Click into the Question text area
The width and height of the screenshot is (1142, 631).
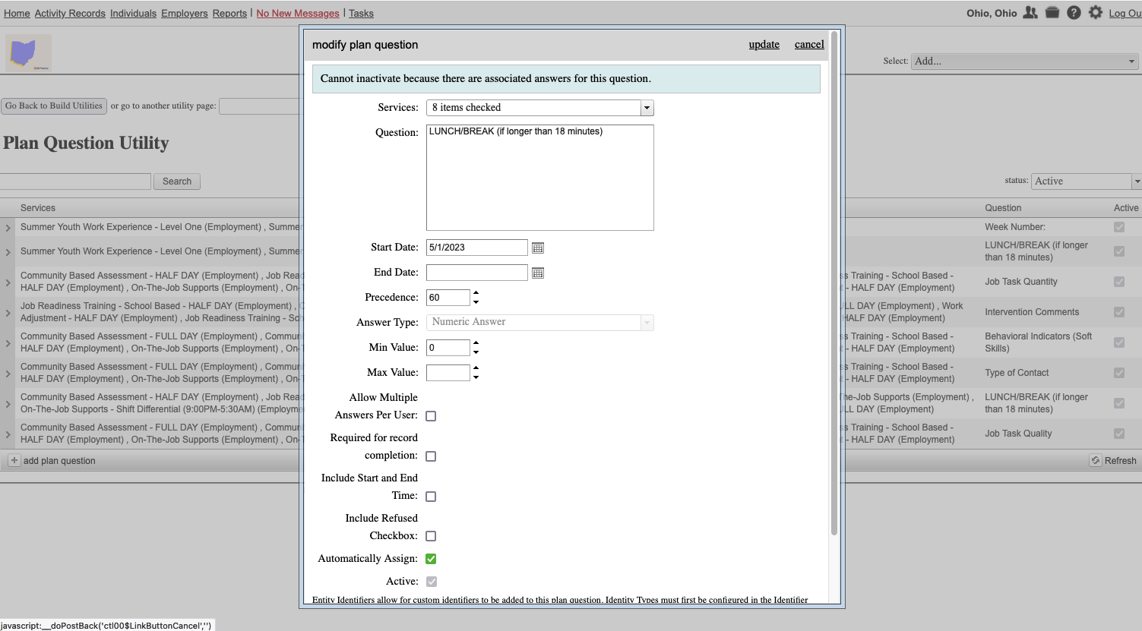[539, 178]
